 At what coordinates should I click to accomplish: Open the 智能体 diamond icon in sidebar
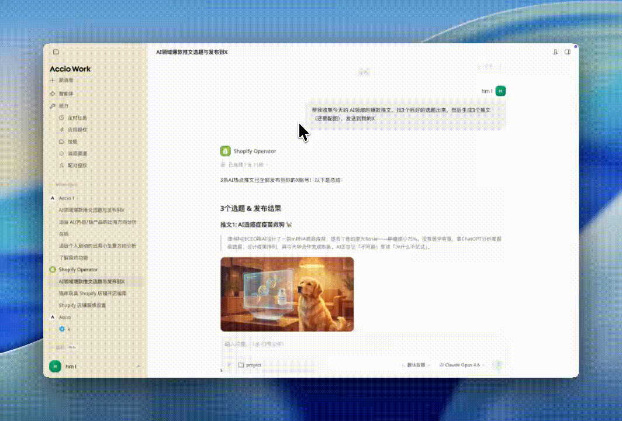(53, 94)
